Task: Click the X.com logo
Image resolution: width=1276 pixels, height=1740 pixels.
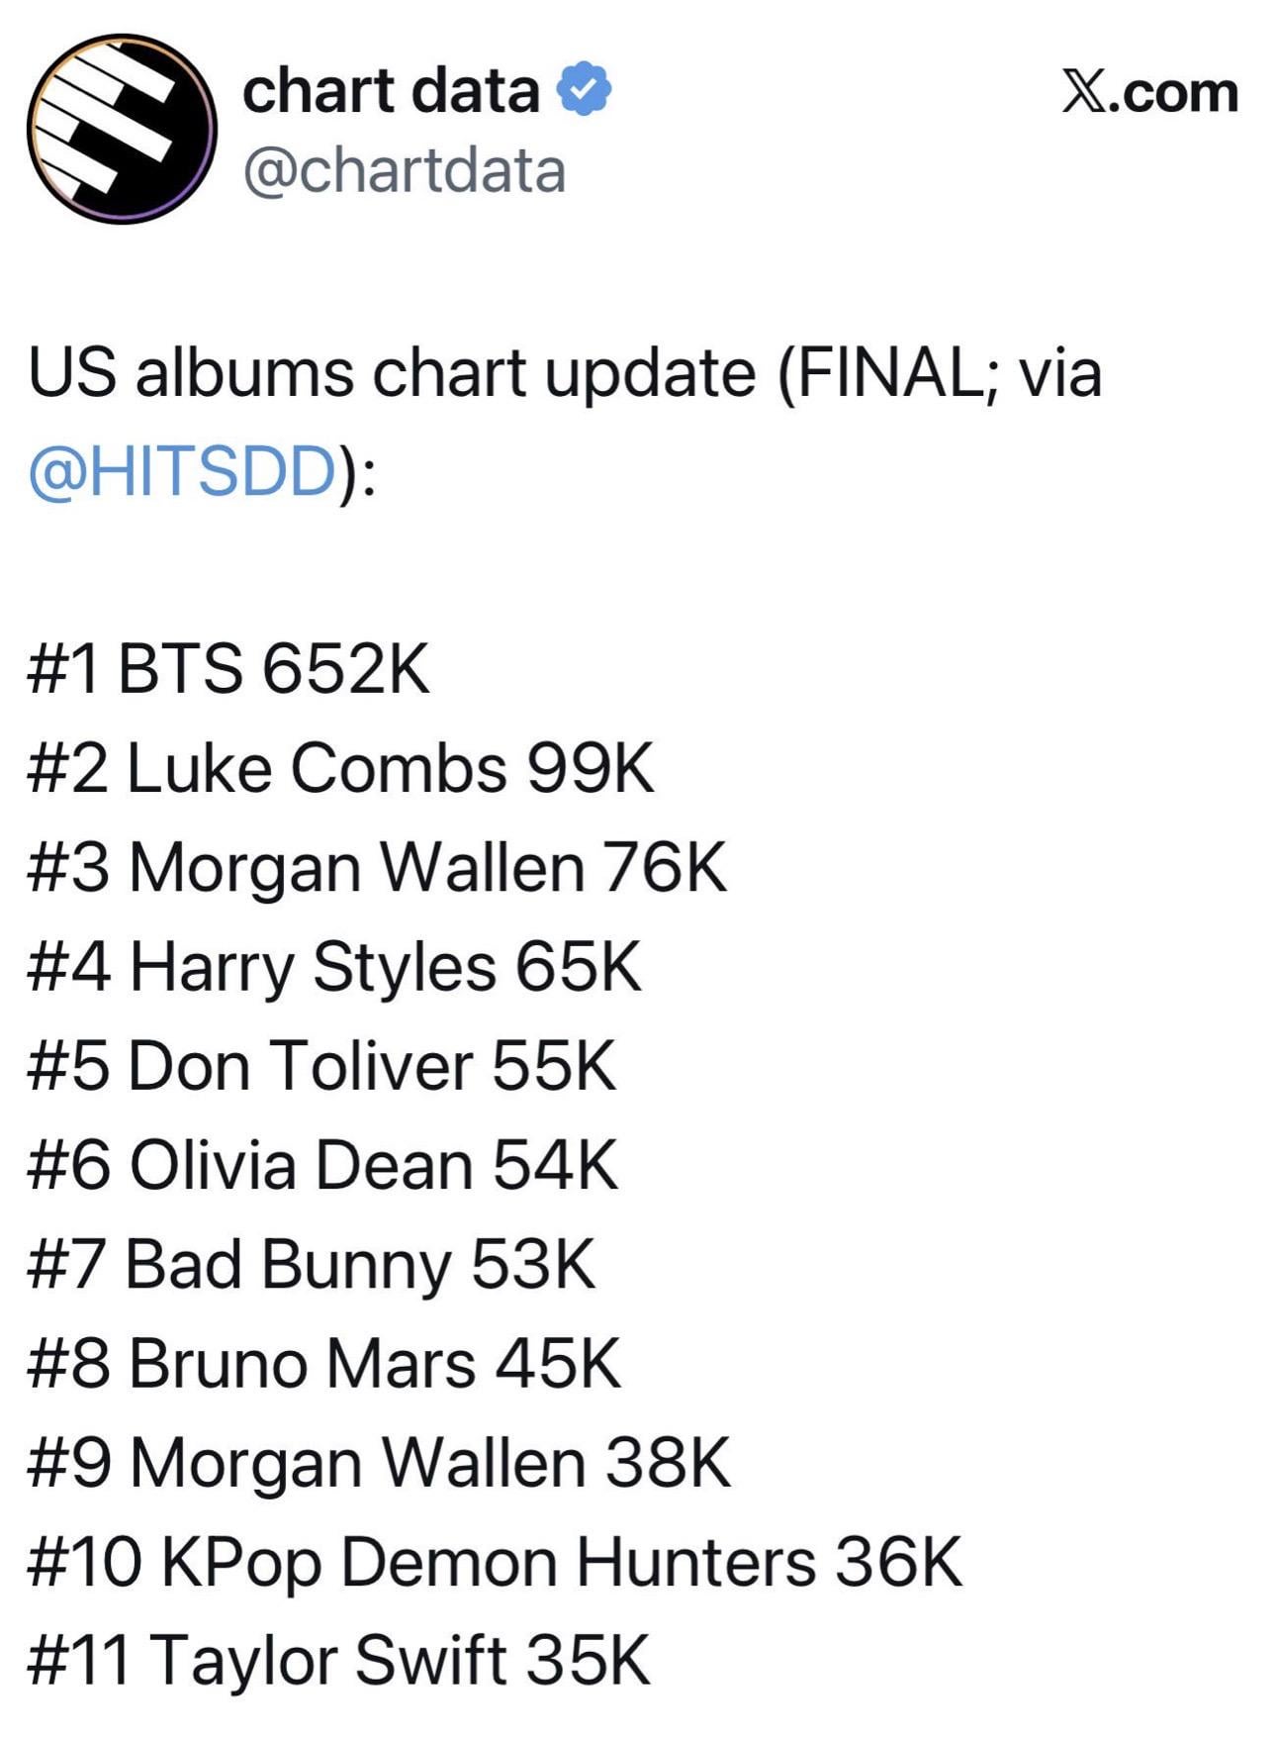Action: tap(1149, 93)
